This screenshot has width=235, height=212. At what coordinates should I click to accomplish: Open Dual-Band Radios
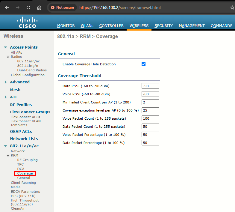pyautogui.click(x=32, y=70)
